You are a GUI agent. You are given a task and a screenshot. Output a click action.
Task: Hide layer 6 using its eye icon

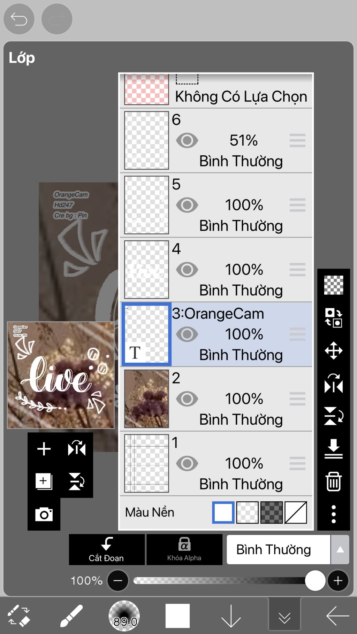pos(187,141)
